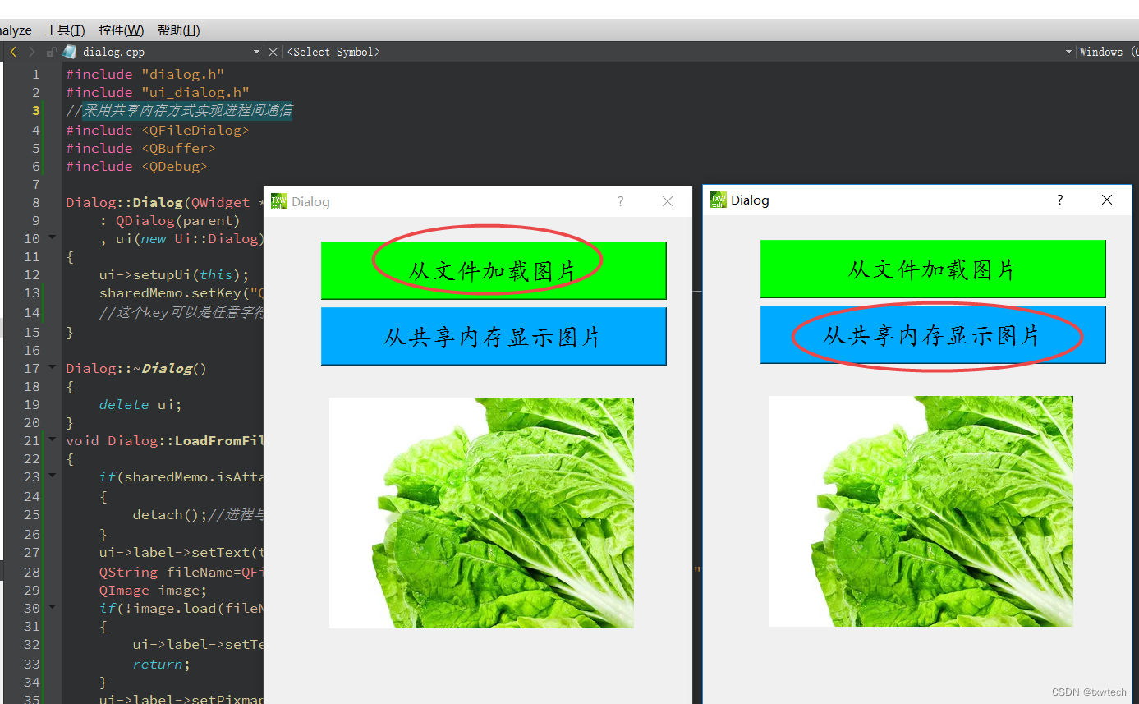The width and height of the screenshot is (1139, 704).
Task: Click <QFileDialog> on line 4
Action: point(195,131)
